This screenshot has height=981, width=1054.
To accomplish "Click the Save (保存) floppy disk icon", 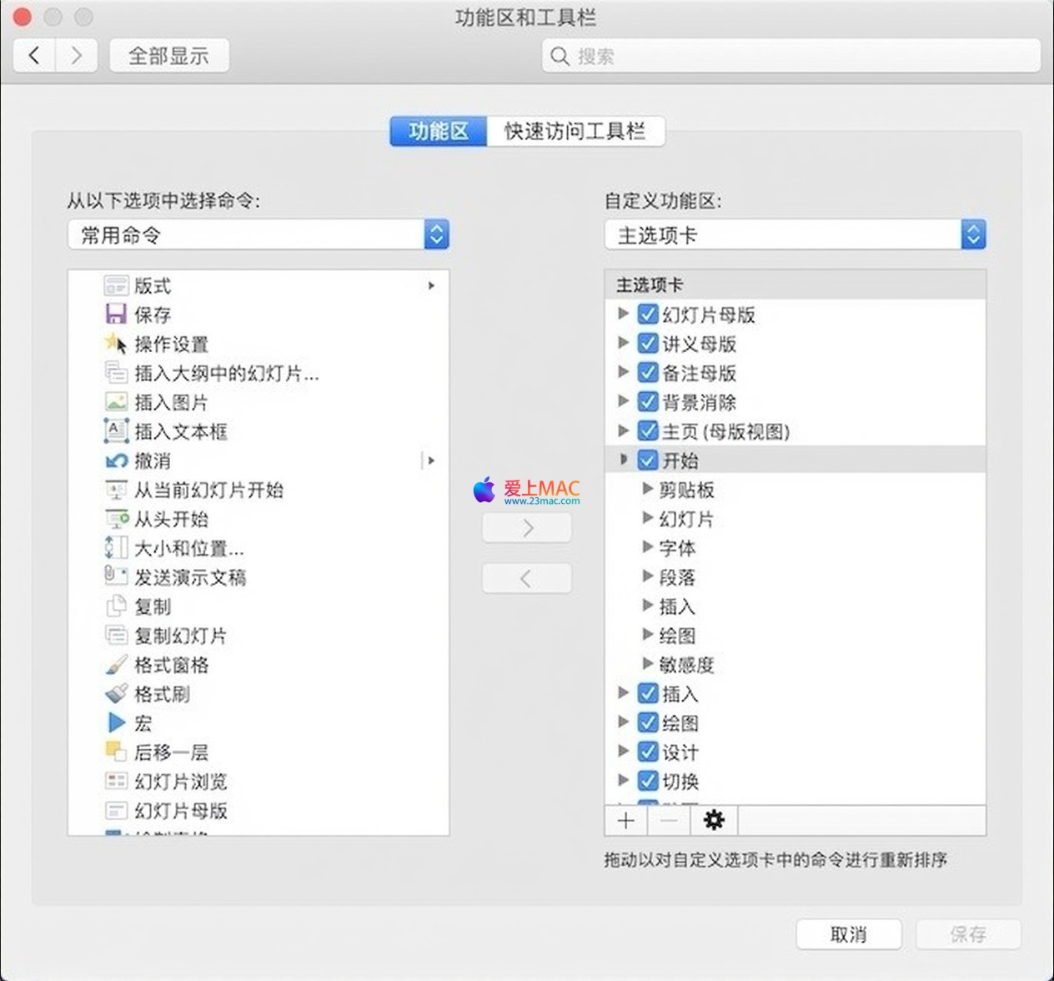I will coord(116,314).
